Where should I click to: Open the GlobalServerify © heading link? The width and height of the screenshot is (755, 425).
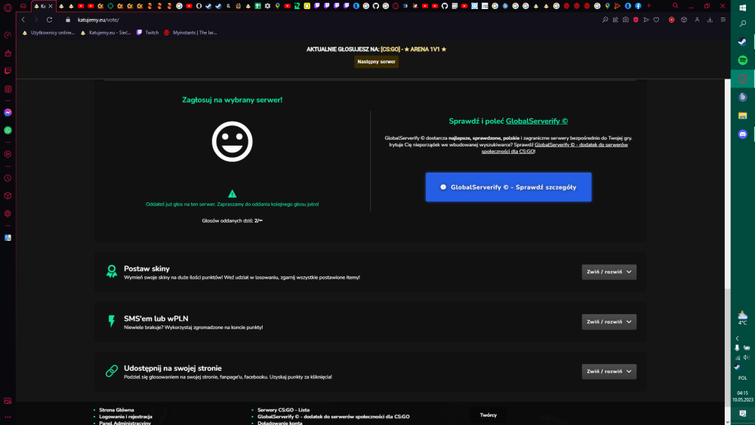(x=536, y=122)
